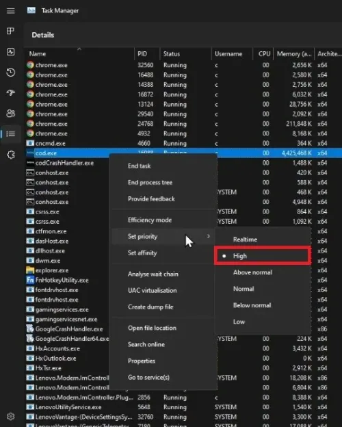Select the LenovoUtilityService.exe row
Screen dimensions: 342x427
click(x=183, y=407)
